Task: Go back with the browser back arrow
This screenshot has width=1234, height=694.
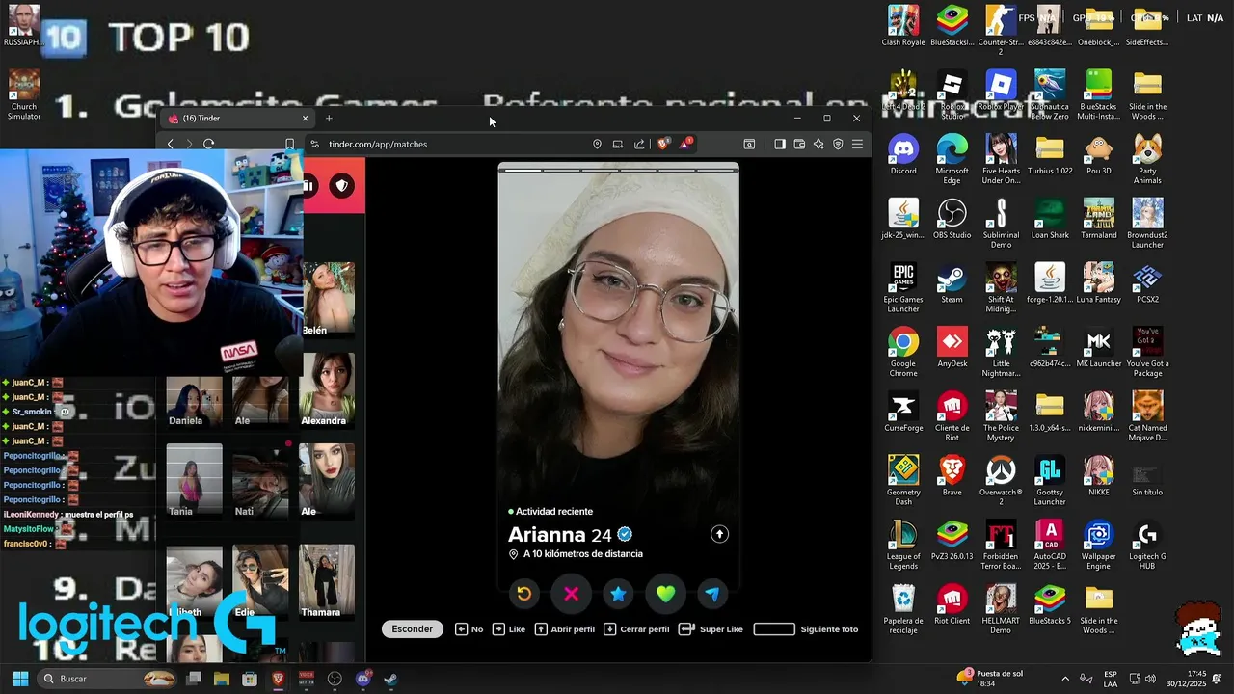Action: point(171,144)
